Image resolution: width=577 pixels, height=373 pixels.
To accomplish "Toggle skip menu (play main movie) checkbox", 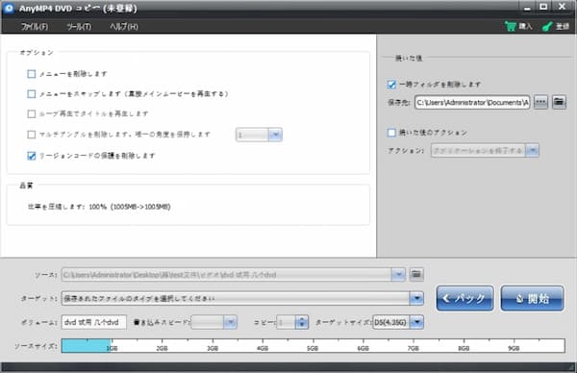I will tap(32, 94).
